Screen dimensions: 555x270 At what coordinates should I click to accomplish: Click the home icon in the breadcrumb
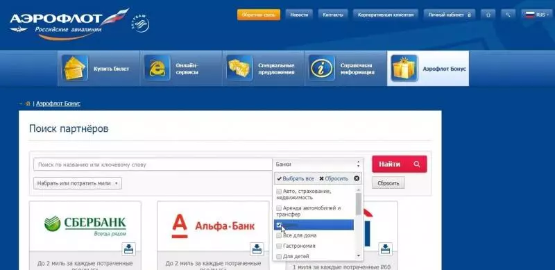pos(28,103)
